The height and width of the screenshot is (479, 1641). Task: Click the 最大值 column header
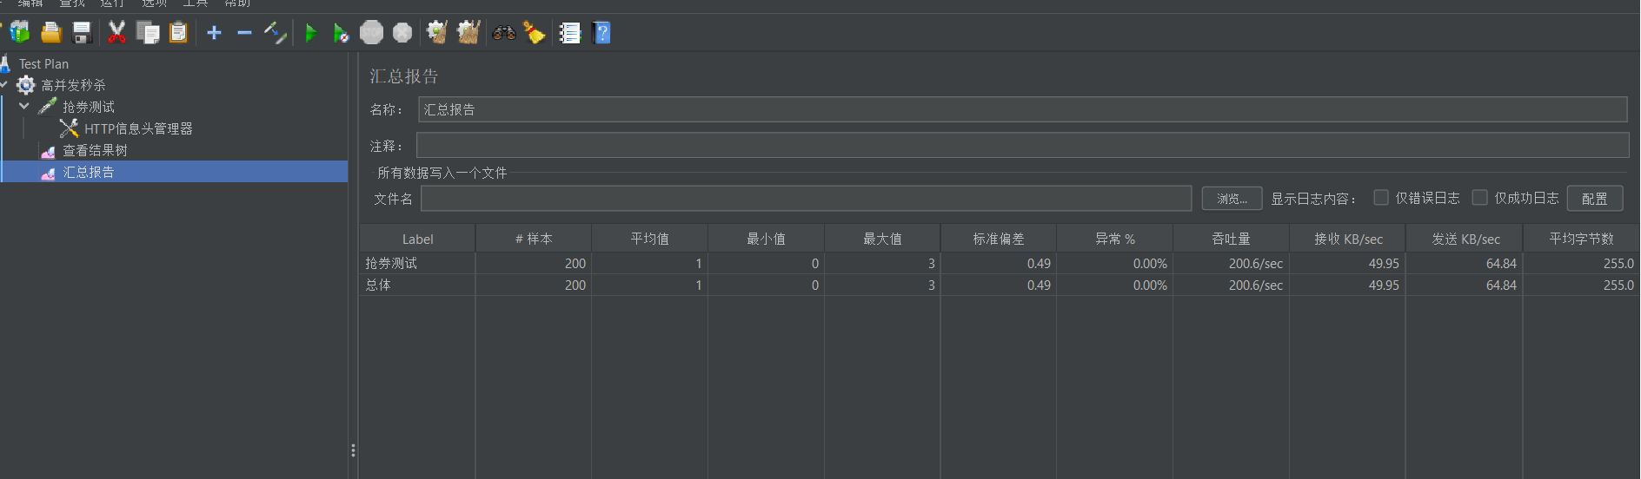tap(882, 239)
